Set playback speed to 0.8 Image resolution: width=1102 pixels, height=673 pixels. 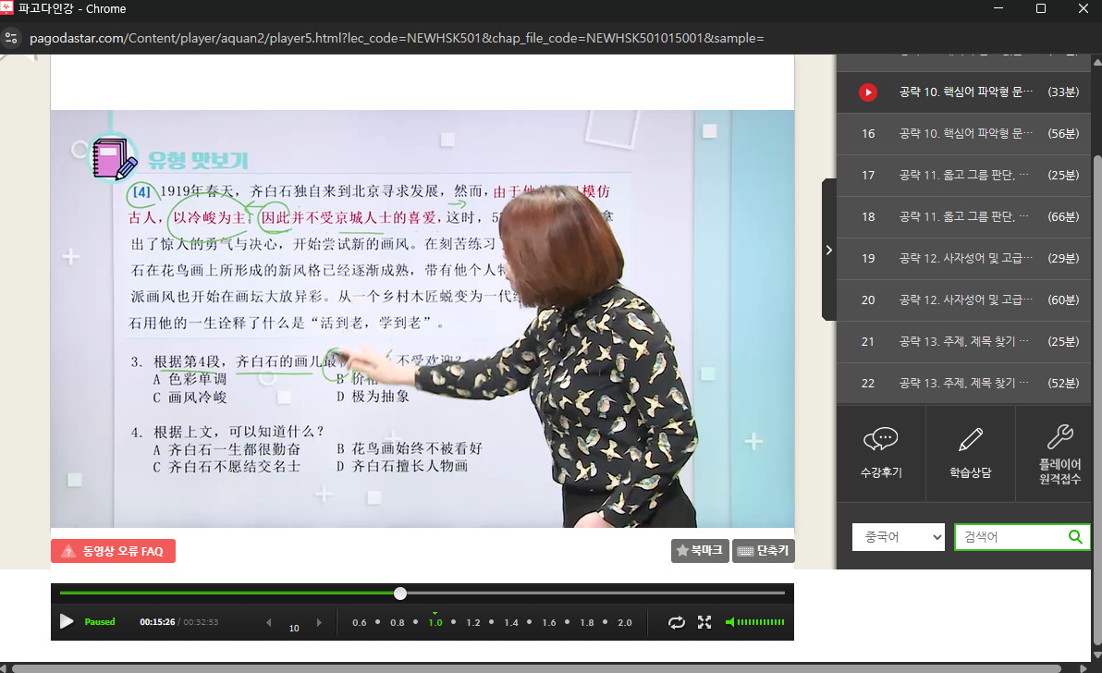coord(398,622)
